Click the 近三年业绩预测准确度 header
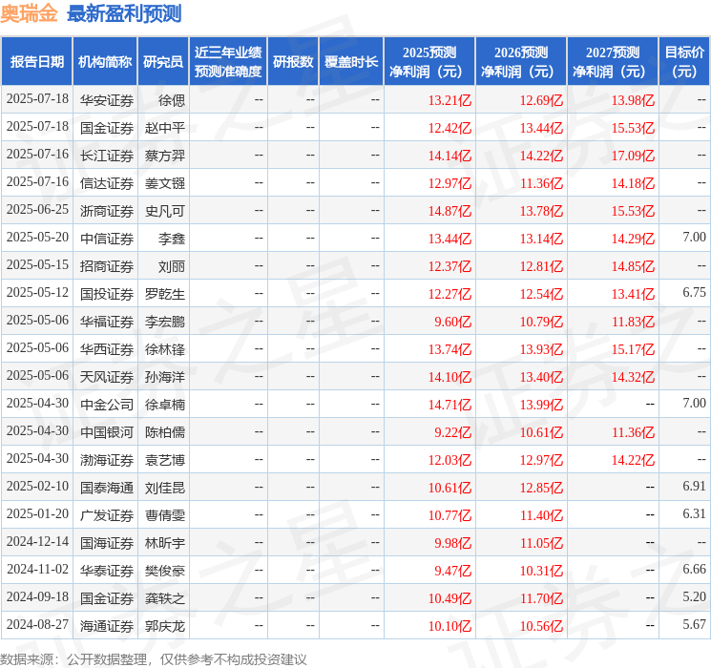Screen dimensions: 711x668 (228, 61)
